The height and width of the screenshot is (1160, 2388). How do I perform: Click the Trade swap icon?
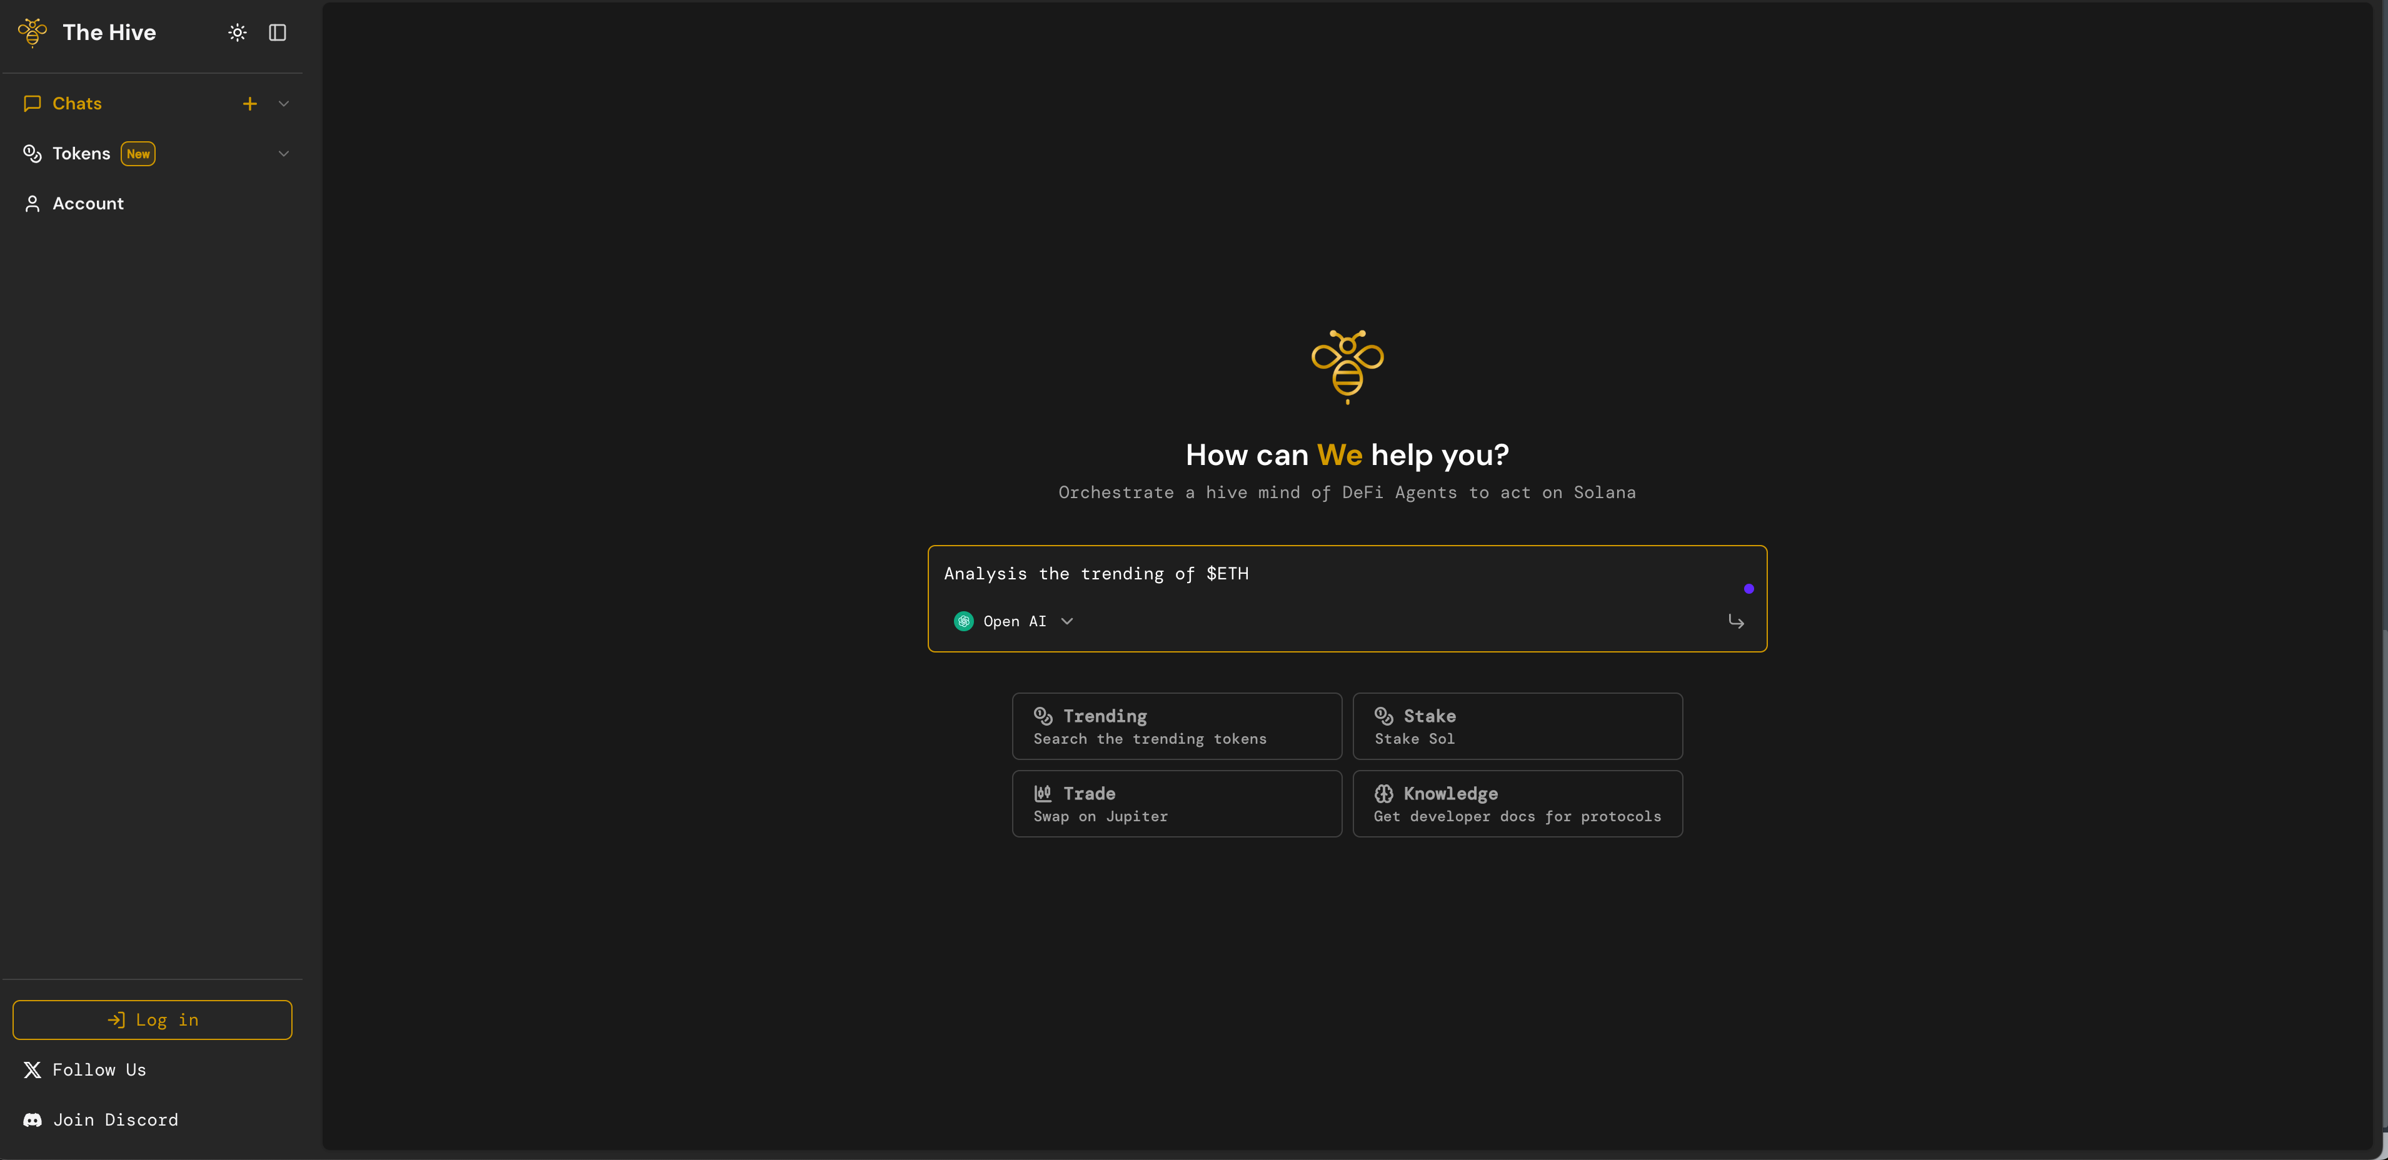(1041, 792)
